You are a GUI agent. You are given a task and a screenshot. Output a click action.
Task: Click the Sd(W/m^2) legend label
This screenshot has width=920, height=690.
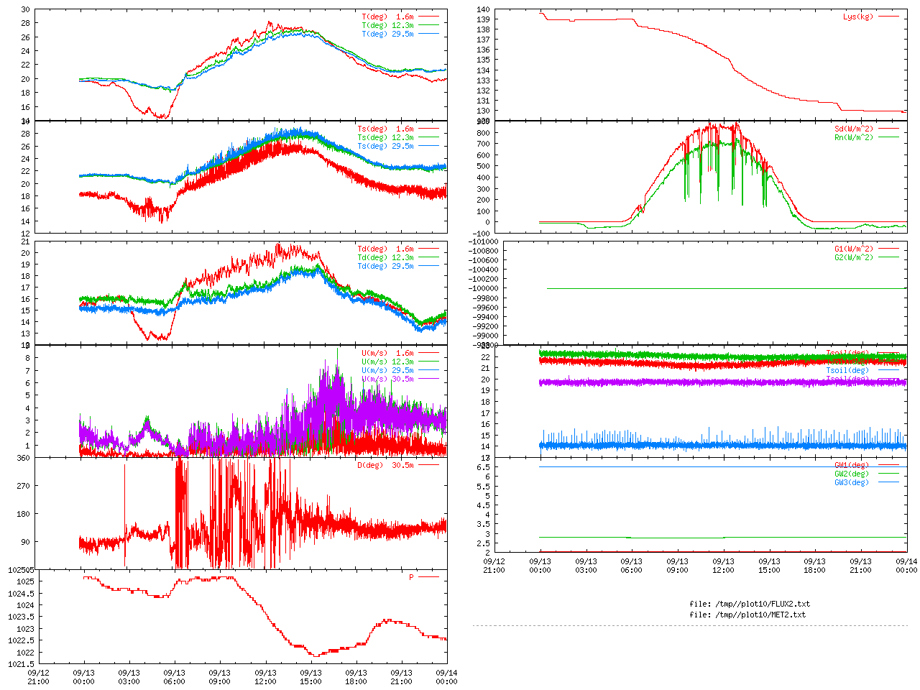pyautogui.click(x=853, y=129)
